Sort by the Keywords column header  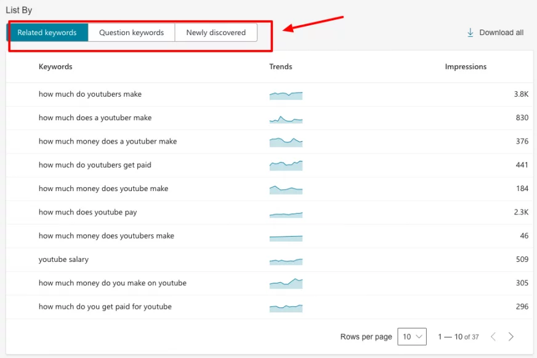(55, 67)
